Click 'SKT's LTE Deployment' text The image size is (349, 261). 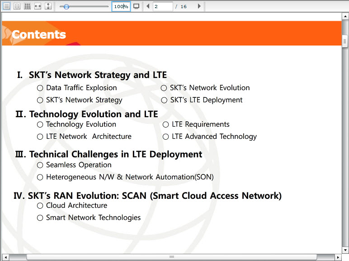point(206,100)
